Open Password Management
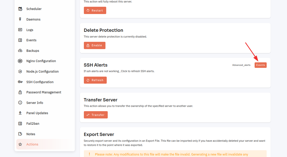Screen dimensions: 287x157 coord(45,92)
